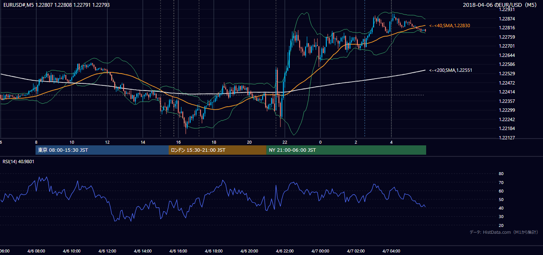The image size is (543, 255).
Task: Click the orange 40 SMA 1.22830 label
Action: tap(450, 25)
